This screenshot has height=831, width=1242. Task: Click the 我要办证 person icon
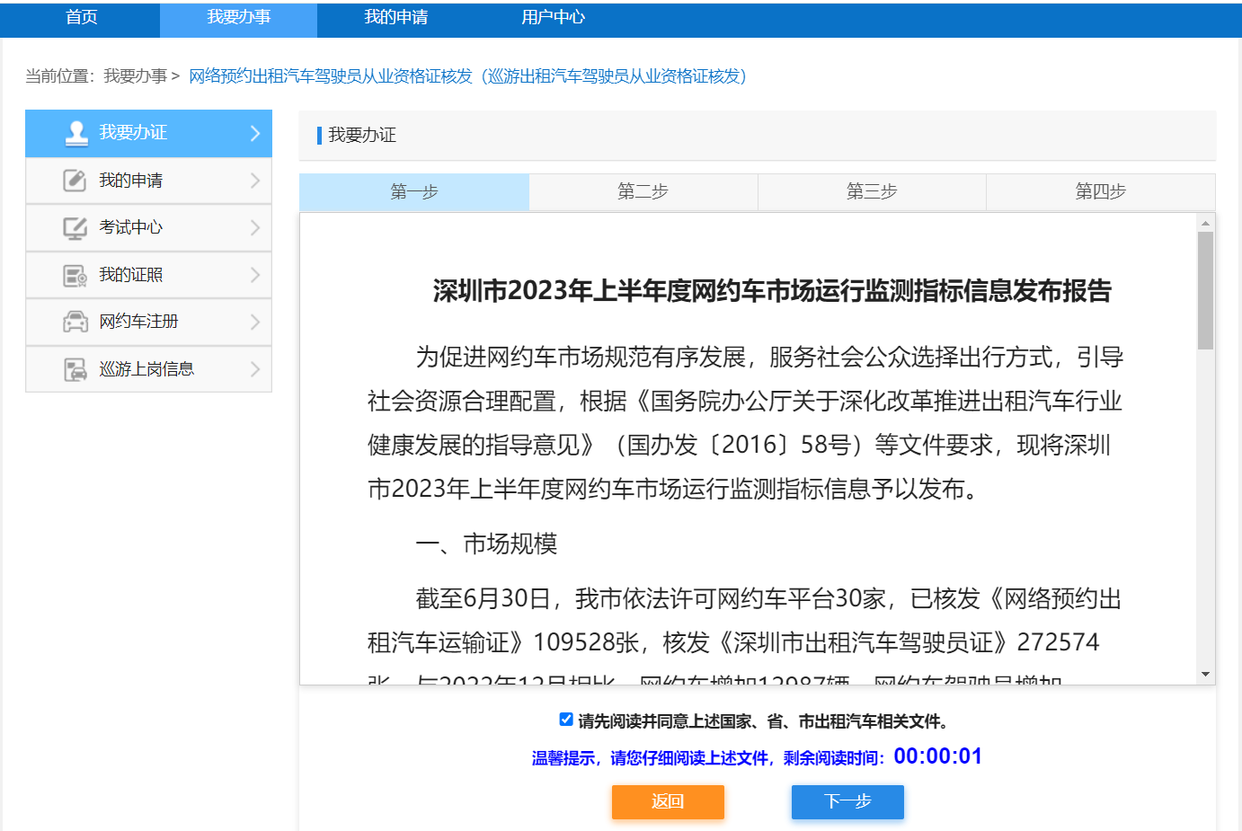(76, 133)
